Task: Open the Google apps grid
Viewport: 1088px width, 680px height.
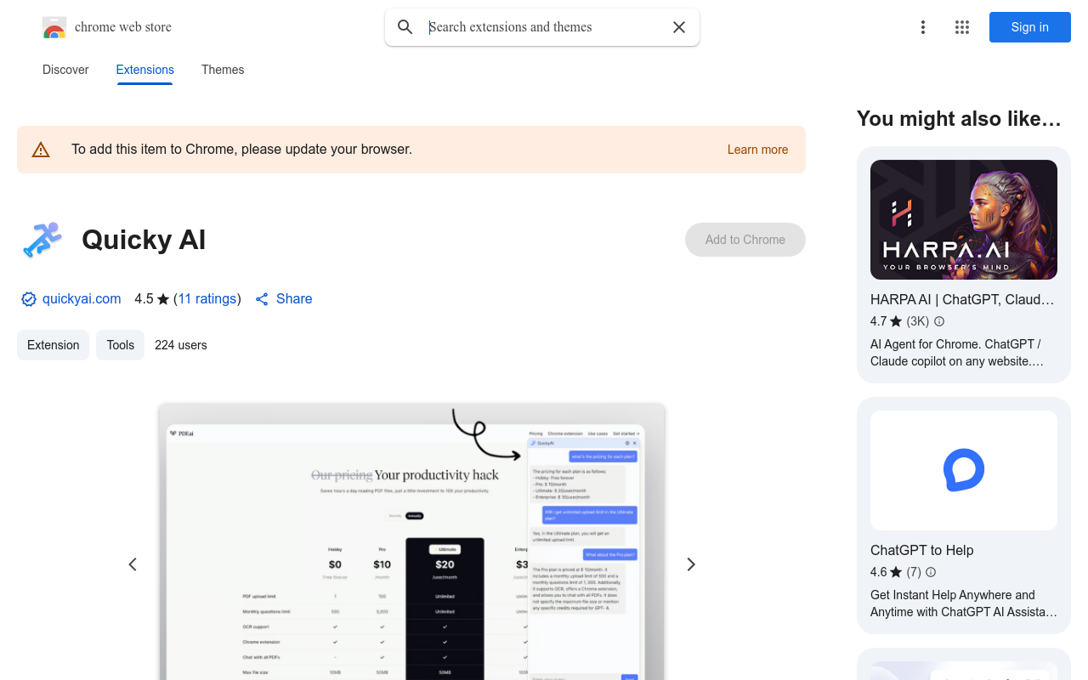Action: pyautogui.click(x=962, y=27)
